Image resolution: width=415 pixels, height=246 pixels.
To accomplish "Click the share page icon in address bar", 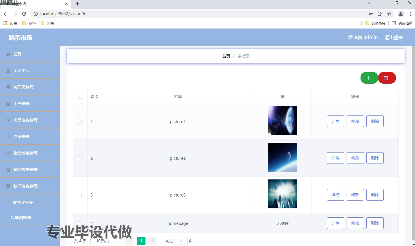I will [x=380, y=14].
